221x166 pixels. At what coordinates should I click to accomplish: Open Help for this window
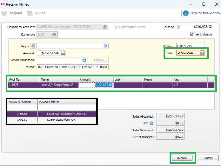[x=205, y=13]
